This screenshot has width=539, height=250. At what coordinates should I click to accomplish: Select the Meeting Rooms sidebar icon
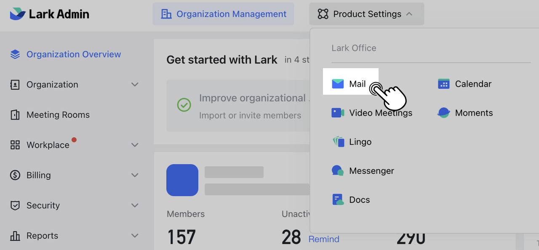[15, 114]
